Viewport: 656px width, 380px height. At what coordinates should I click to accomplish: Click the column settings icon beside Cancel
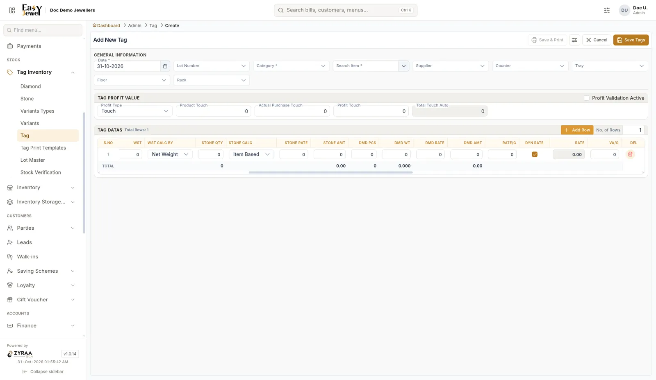574,40
